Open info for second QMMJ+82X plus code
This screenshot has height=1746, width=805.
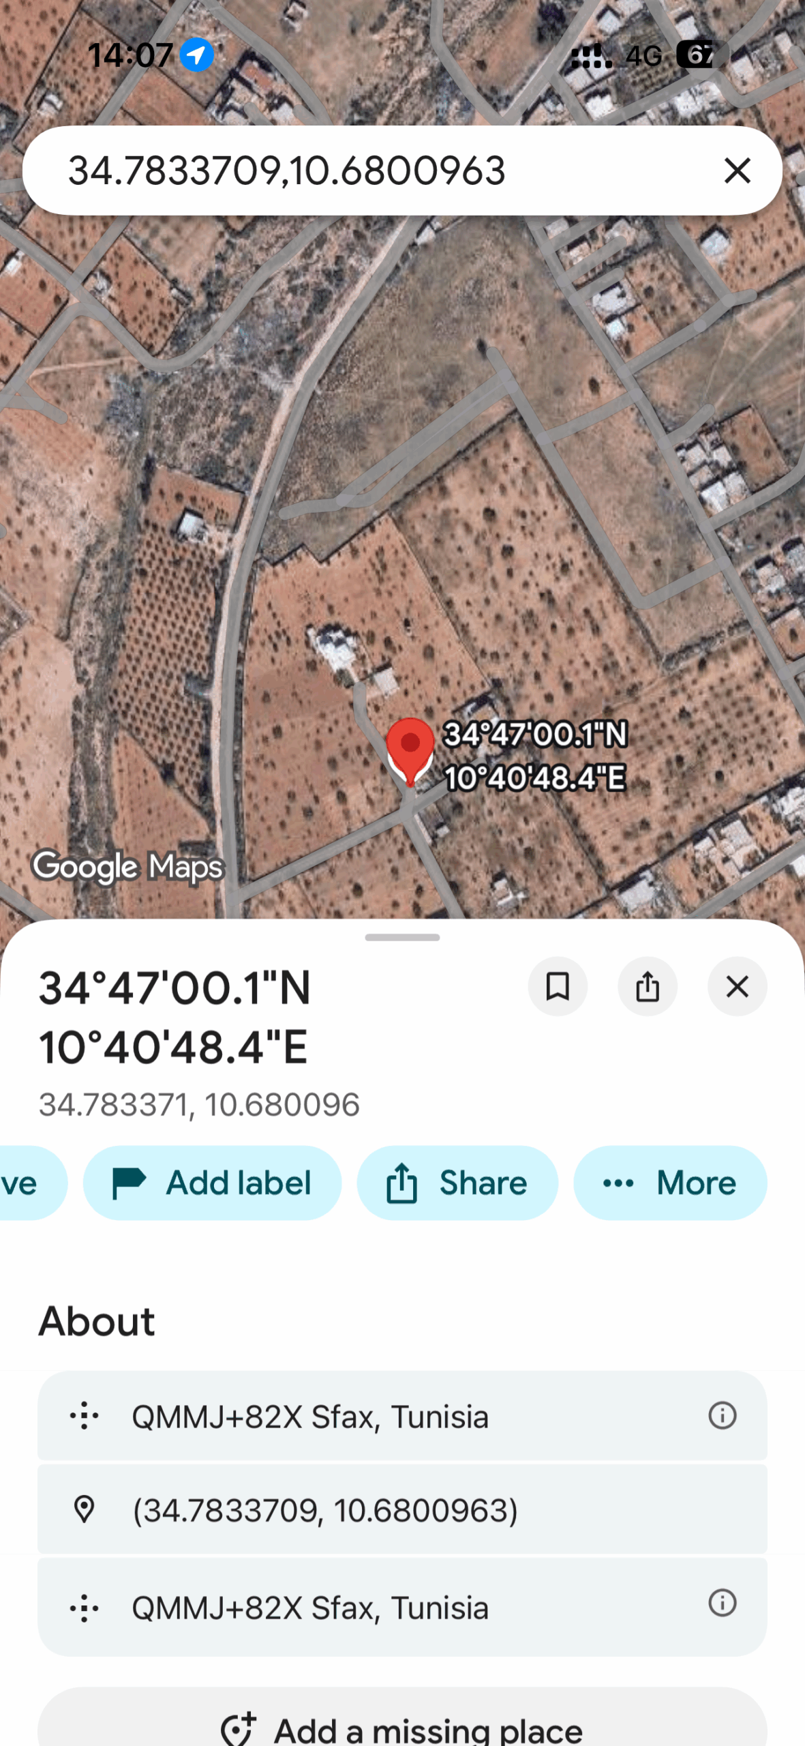pos(722,1603)
